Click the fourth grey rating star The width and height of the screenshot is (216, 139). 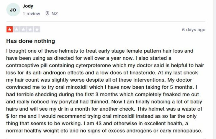(30, 30)
